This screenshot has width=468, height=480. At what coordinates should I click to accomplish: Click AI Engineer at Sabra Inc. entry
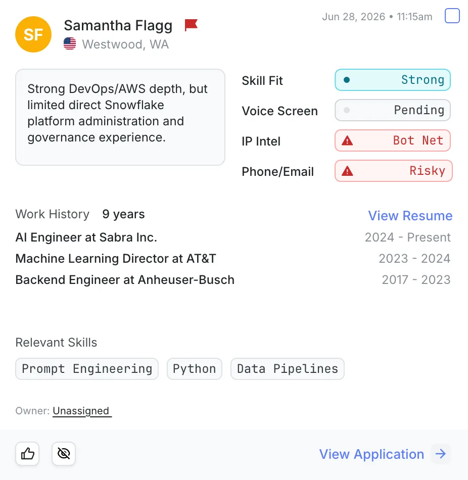86,237
